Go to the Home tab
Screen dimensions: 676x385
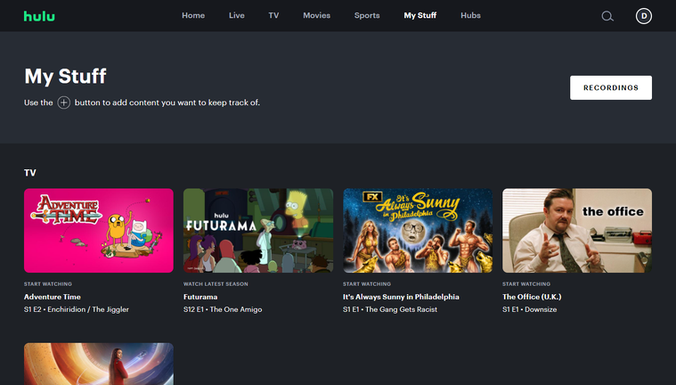(x=193, y=15)
